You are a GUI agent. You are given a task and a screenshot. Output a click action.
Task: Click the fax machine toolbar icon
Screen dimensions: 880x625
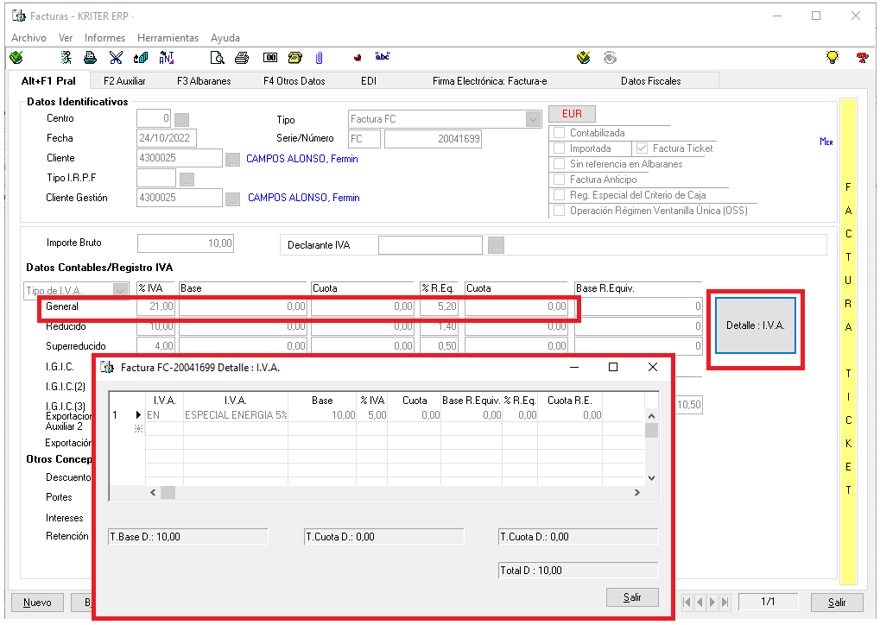coord(90,57)
